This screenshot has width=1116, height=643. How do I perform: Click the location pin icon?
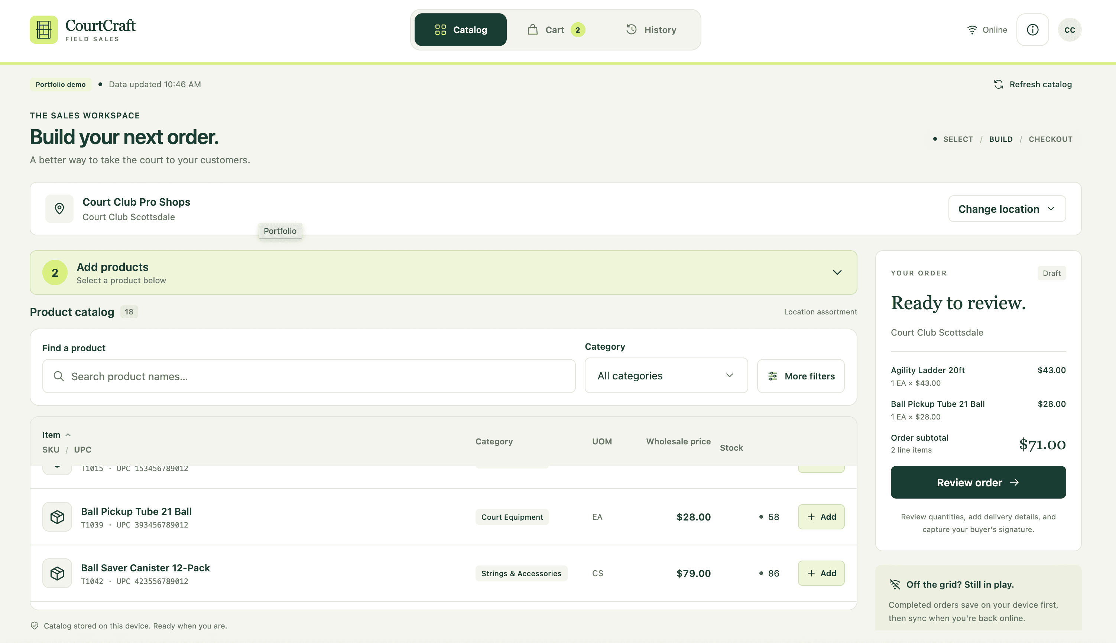59,208
